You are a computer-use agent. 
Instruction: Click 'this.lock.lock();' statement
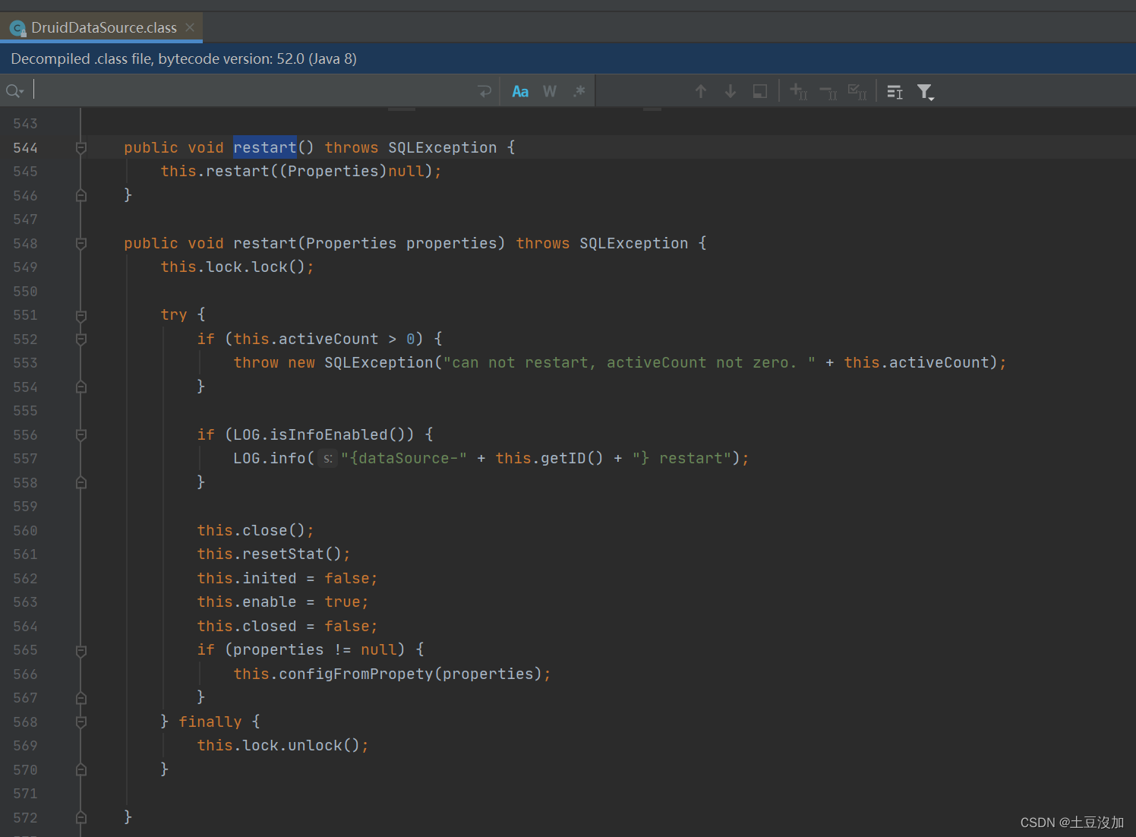[x=237, y=267]
